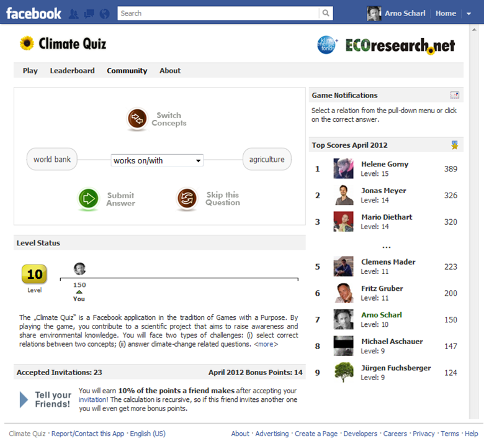Viewport: 484px width, 446px height.
Task: Open the Facebook account dropdown arrow
Action: (x=468, y=14)
